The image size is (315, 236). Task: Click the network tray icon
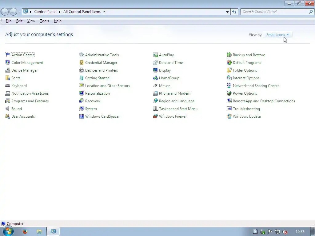[x=277, y=232]
